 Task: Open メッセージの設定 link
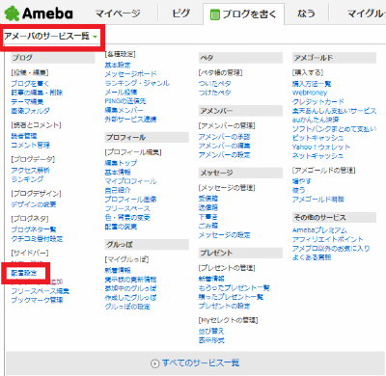224,235
